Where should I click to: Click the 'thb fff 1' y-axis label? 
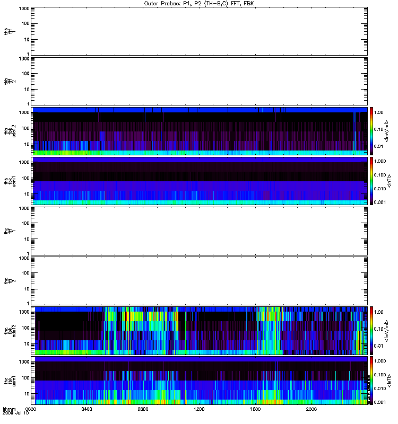(10, 31)
